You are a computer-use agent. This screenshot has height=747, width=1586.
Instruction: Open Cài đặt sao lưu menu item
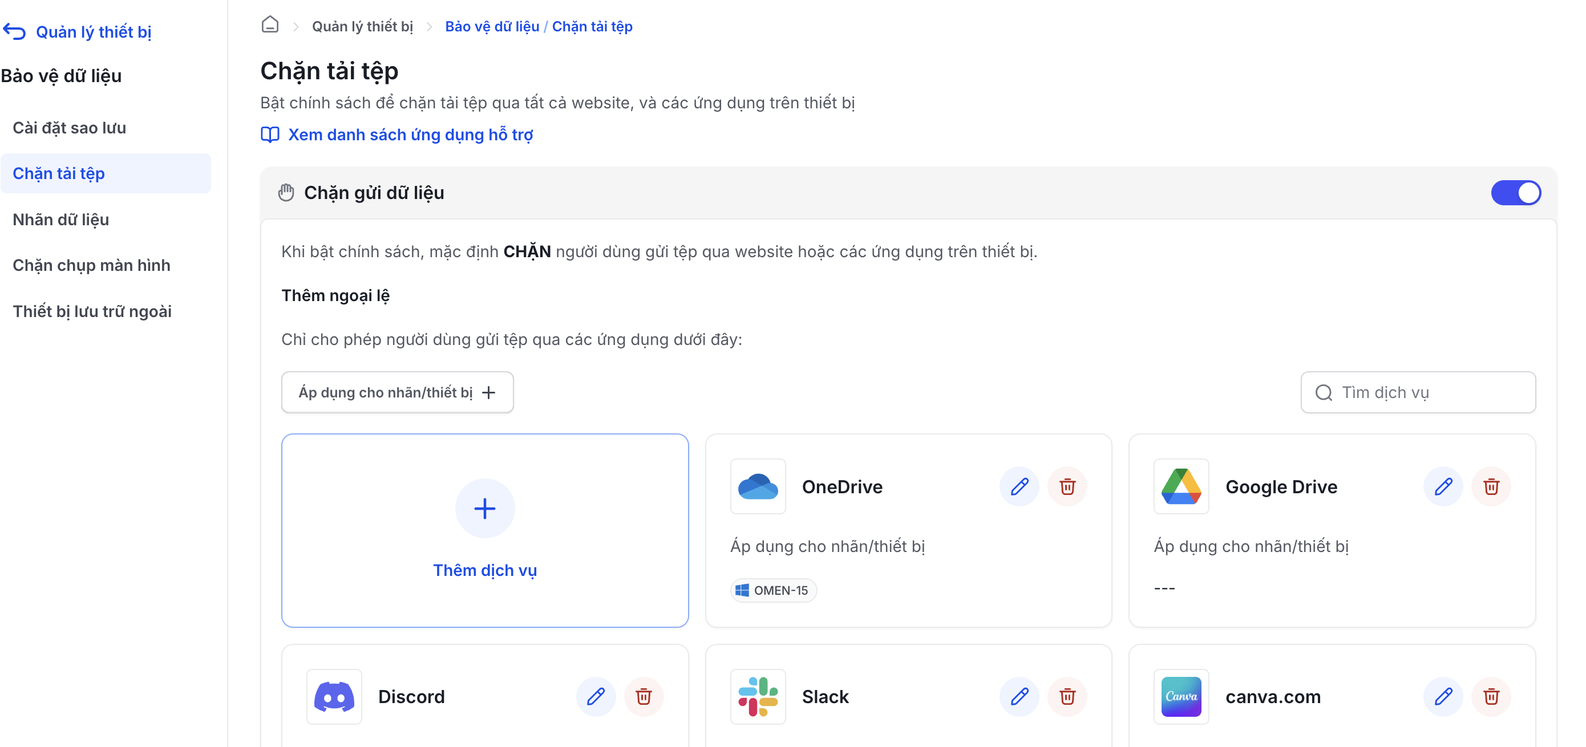click(x=69, y=127)
